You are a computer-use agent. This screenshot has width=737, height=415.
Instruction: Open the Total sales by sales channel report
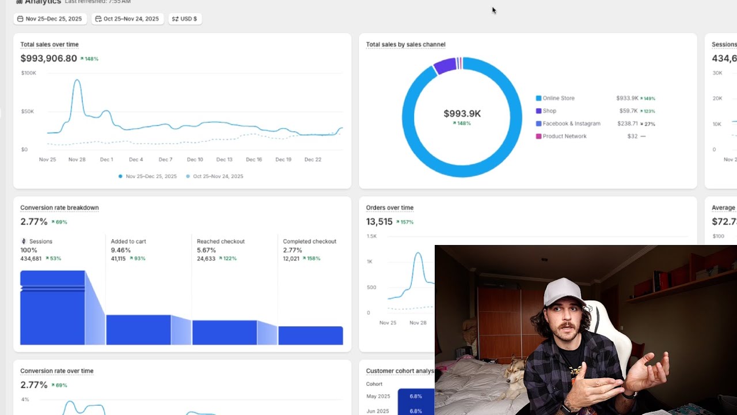405,44
